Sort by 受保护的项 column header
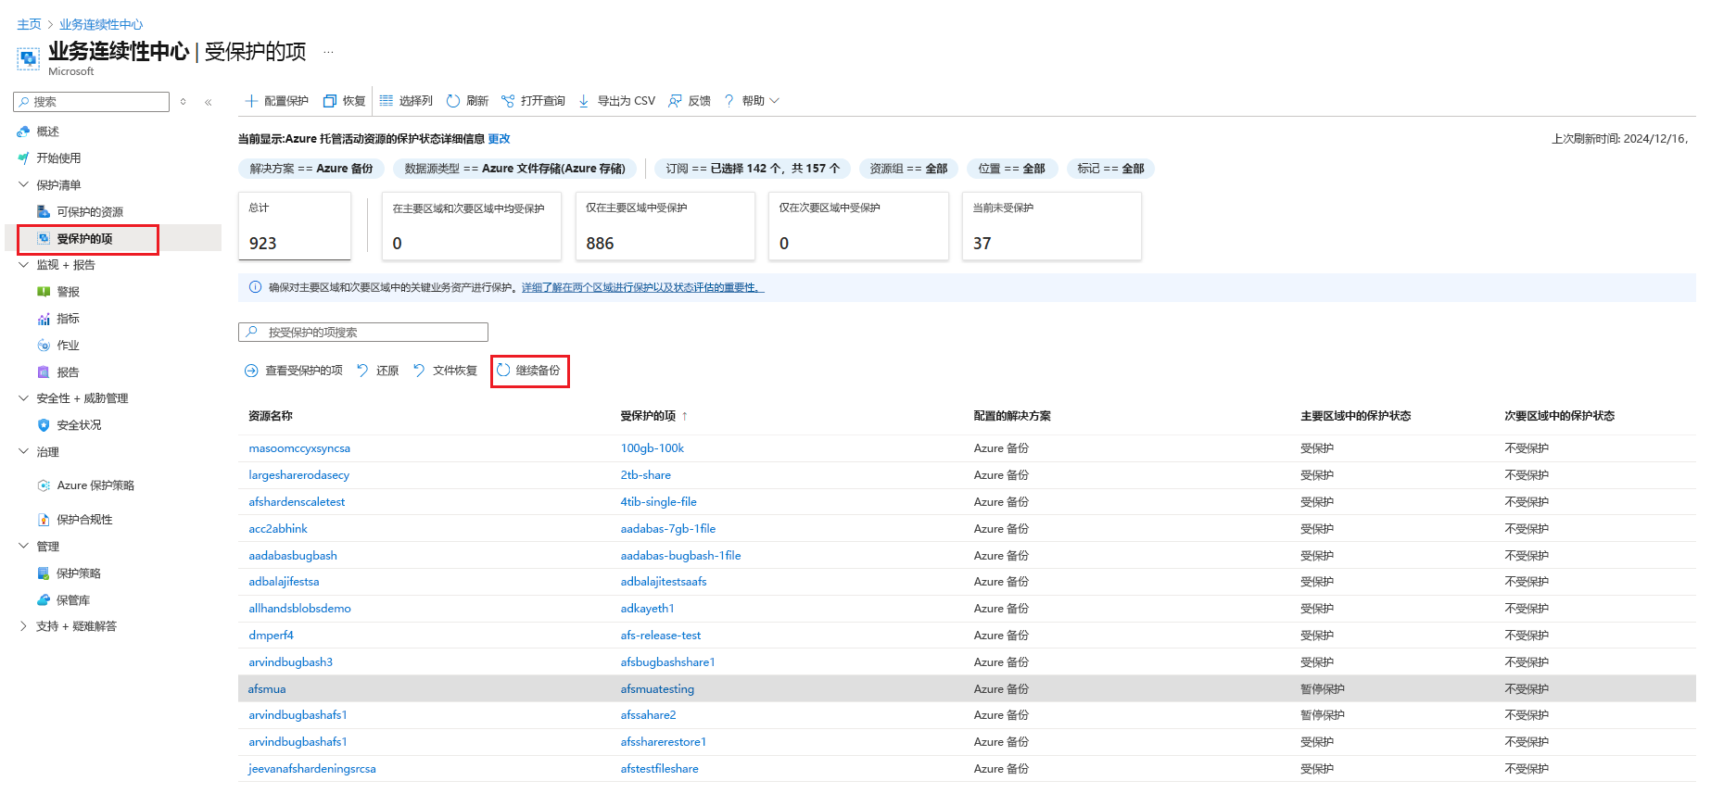 pyautogui.click(x=648, y=416)
